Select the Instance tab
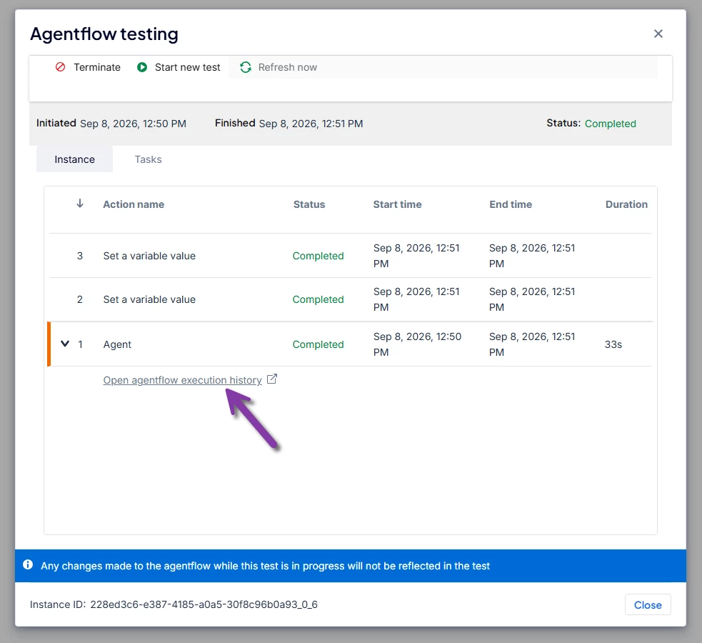 coord(74,159)
